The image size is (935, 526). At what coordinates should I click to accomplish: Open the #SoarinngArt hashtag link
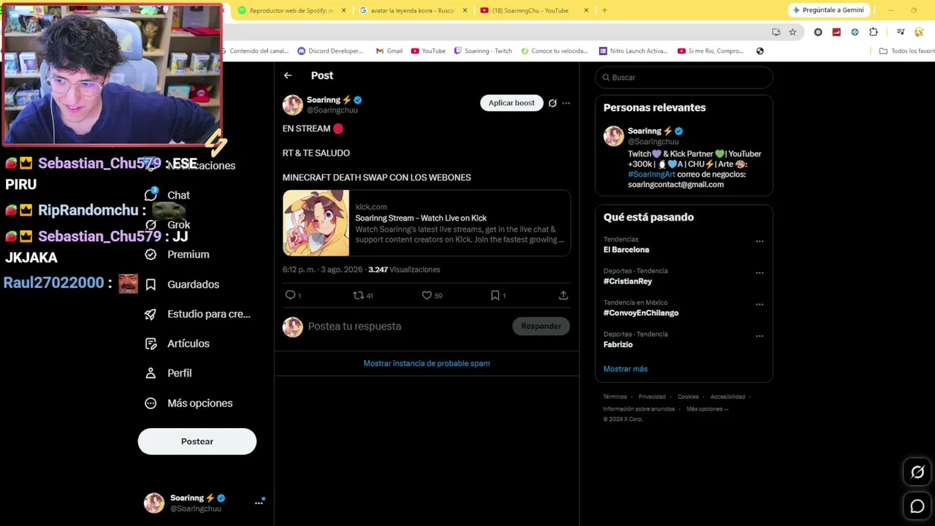pos(652,175)
